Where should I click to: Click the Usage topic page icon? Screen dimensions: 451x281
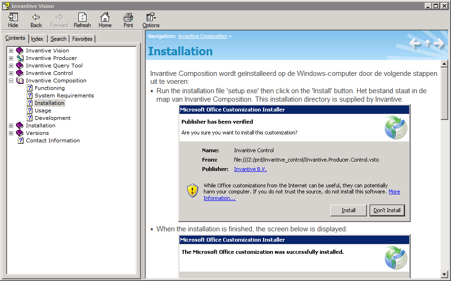(x=30, y=111)
